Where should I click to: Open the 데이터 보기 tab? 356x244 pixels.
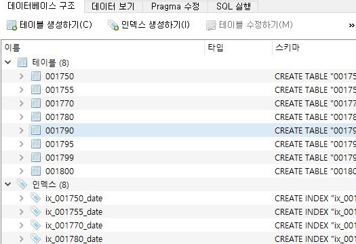click(x=113, y=6)
